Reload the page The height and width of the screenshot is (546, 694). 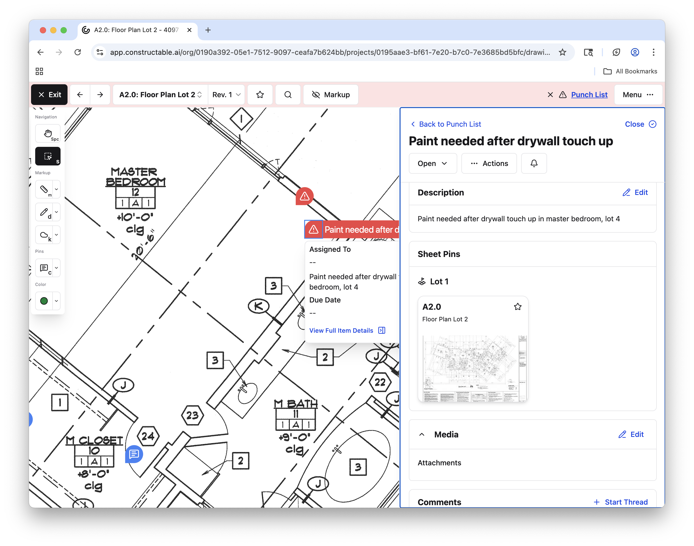[x=77, y=52]
